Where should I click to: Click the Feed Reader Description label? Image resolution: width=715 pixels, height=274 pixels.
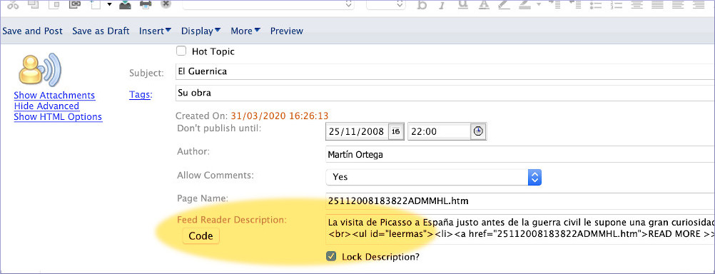[x=232, y=220]
